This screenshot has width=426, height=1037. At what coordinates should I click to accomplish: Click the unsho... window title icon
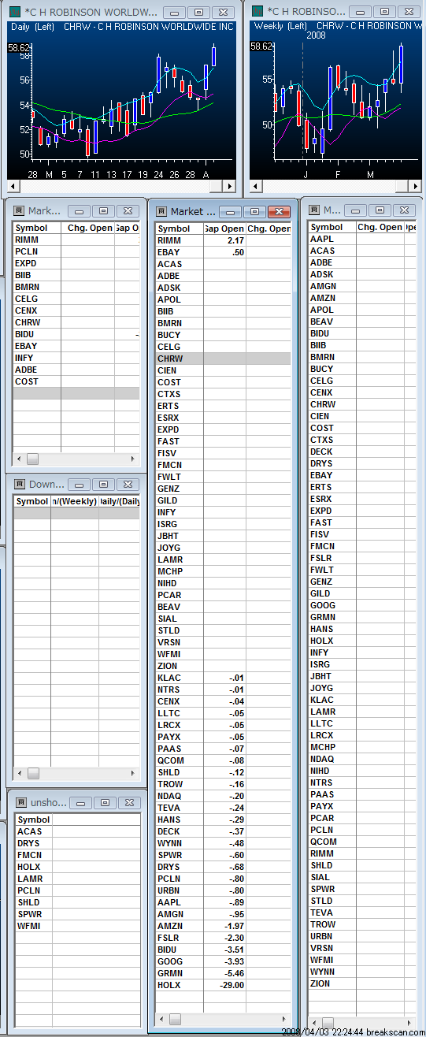point(21,803)
